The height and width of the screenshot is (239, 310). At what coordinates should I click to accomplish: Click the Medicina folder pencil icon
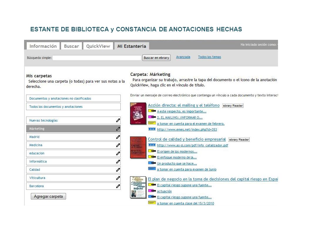pyautogui.click(x=118, y=145)
